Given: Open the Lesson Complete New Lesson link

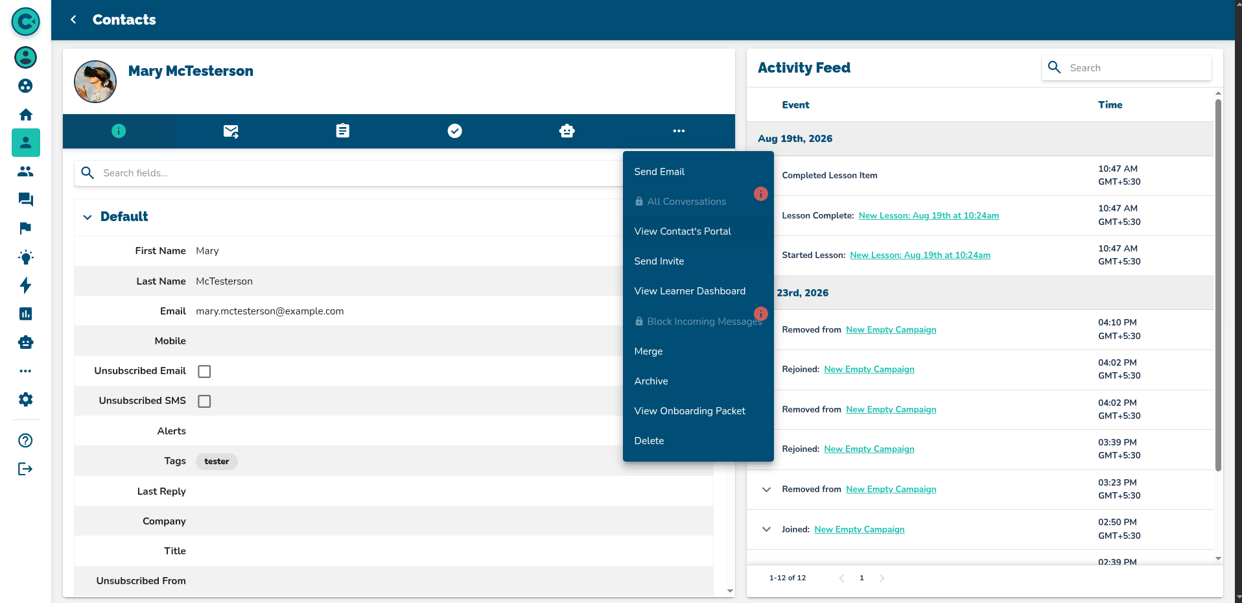Looking at the screenshot, I should 928,216.
